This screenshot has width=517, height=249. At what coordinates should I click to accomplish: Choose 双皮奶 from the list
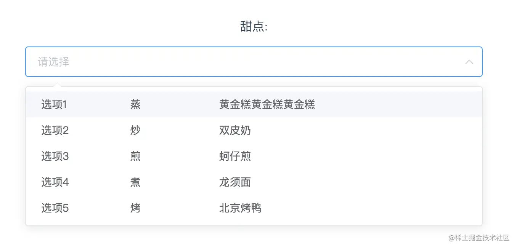[x=235, y=131]
